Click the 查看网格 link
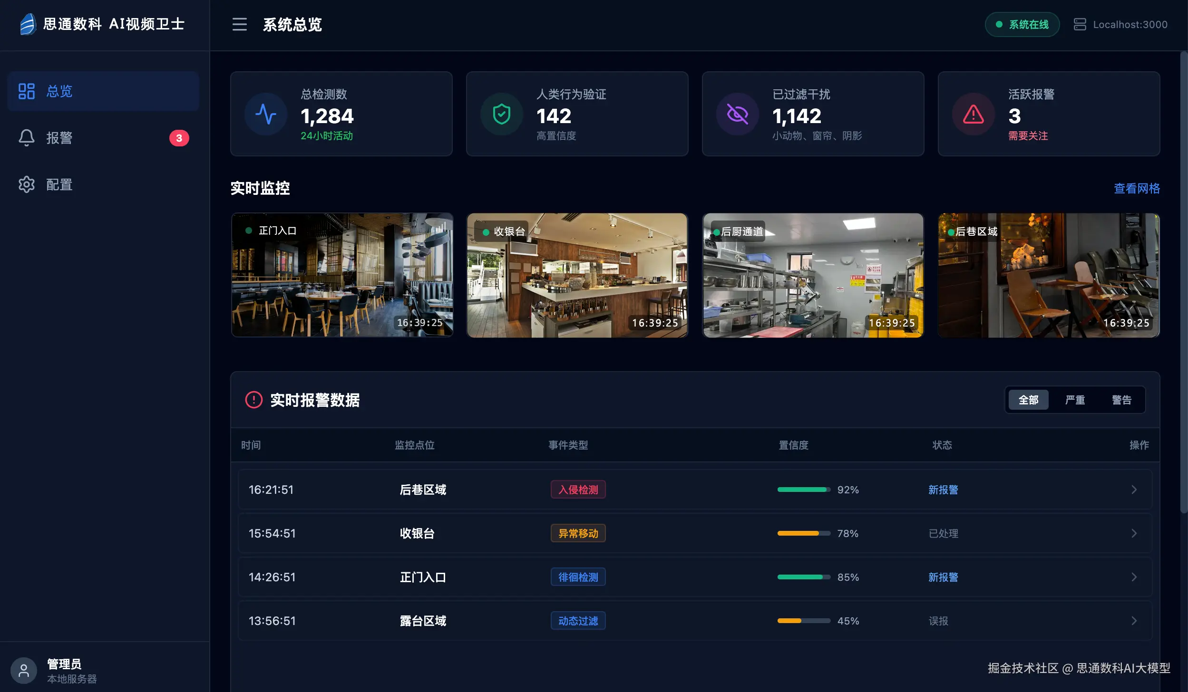 pos(1137,189)
